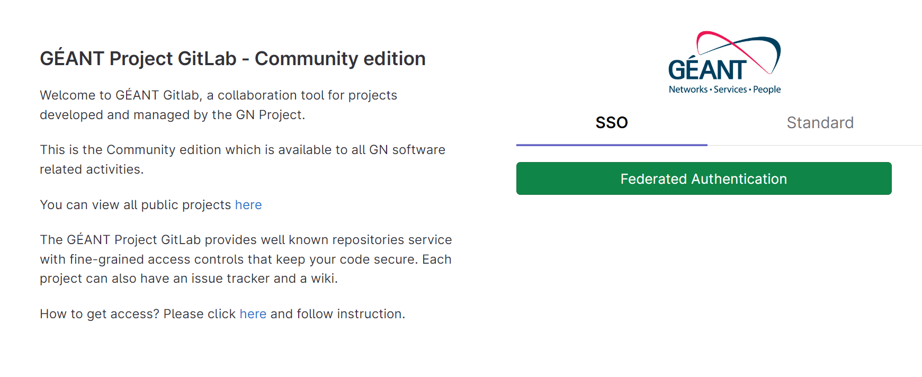Image resolution: width=922 pixels, height=377 pixels.
Task: Click the 'You can view all public projects' text
Action: tap(136, 205)
